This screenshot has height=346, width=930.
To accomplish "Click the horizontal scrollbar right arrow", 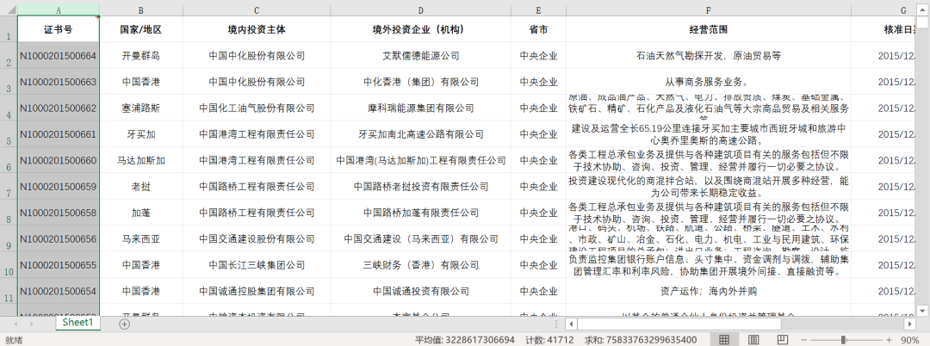I will (910, 324).
